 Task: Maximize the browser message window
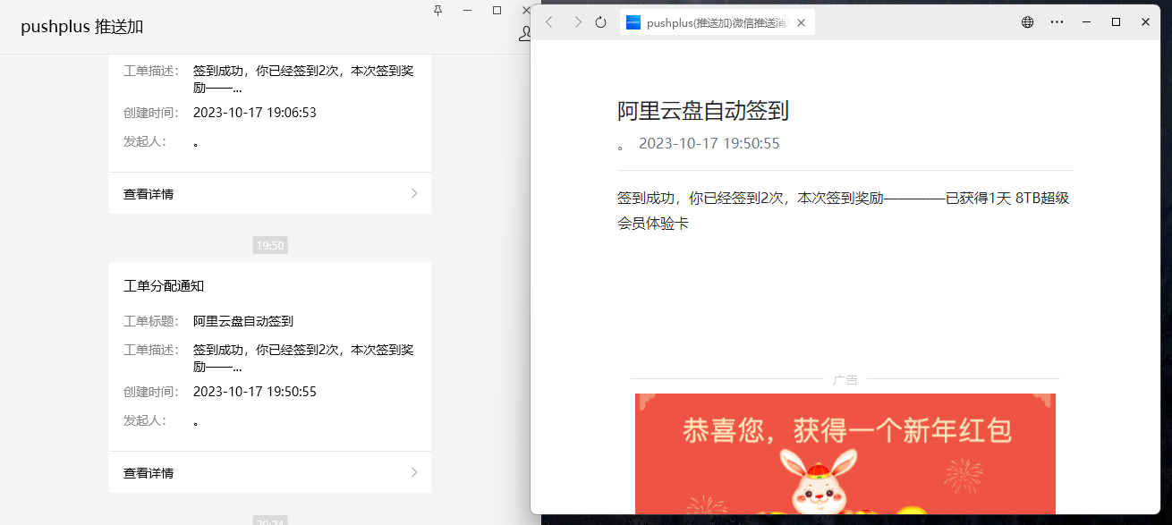pos(1116,22)
